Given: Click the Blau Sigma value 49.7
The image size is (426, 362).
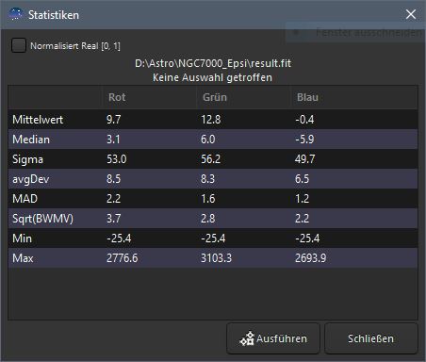Looking at the screenshot, I should [x=304, y=159].
